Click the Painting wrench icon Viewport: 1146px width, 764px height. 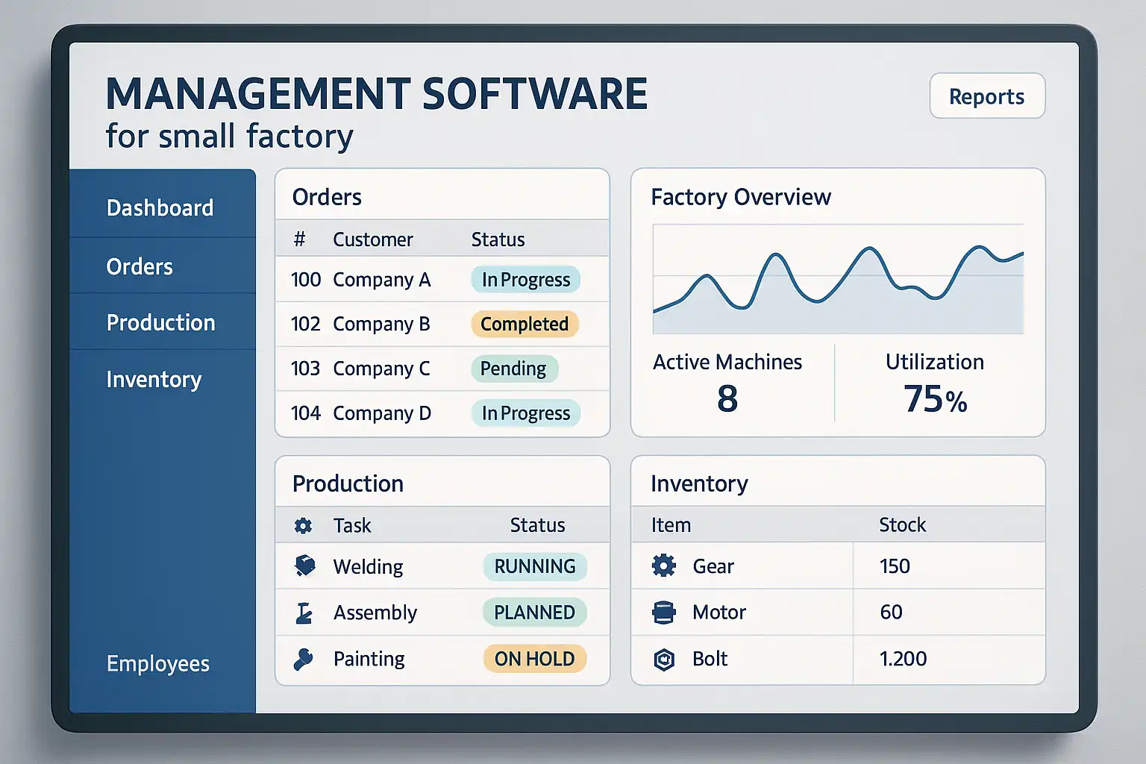[303, 659]
